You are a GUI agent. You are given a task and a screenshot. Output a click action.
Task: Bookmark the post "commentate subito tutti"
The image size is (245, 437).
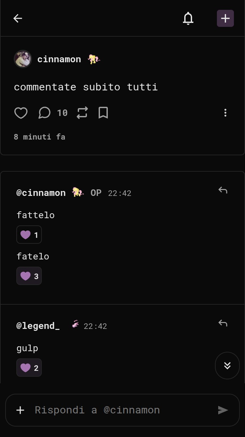click(x=103, y=113)
